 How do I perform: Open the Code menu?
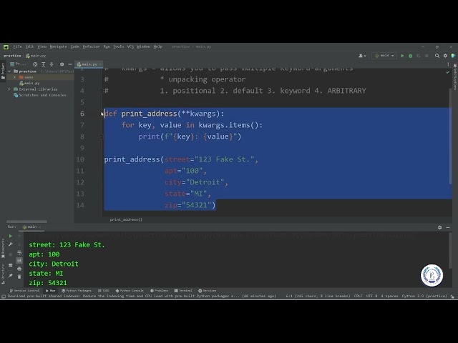(74, 46)
